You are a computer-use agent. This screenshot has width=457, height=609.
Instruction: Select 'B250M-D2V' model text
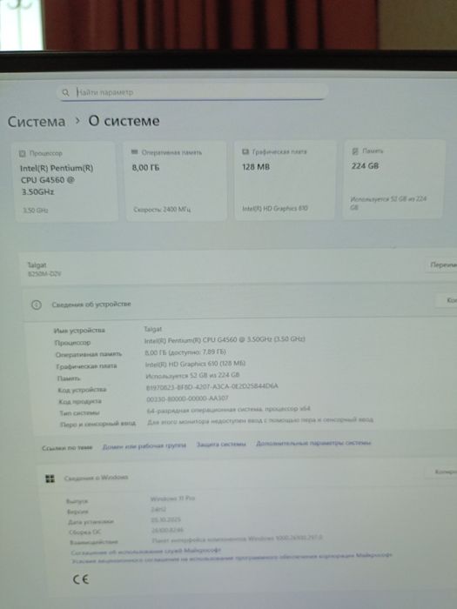point(44,274)
